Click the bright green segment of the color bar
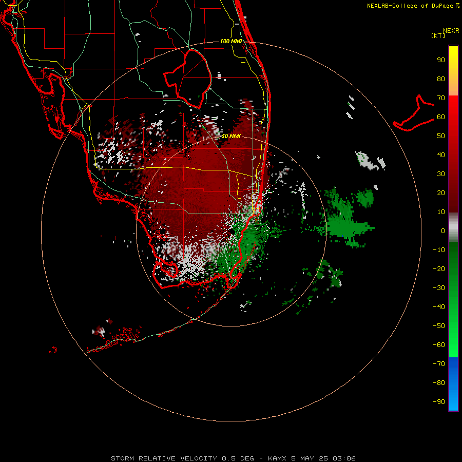462x462 pixels. click(x=453, y=300)
